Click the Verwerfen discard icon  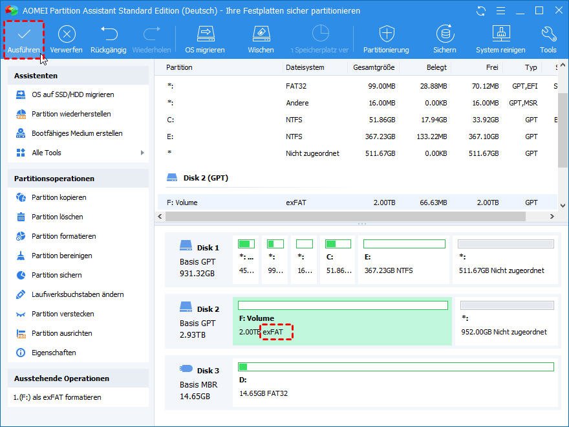66,34
